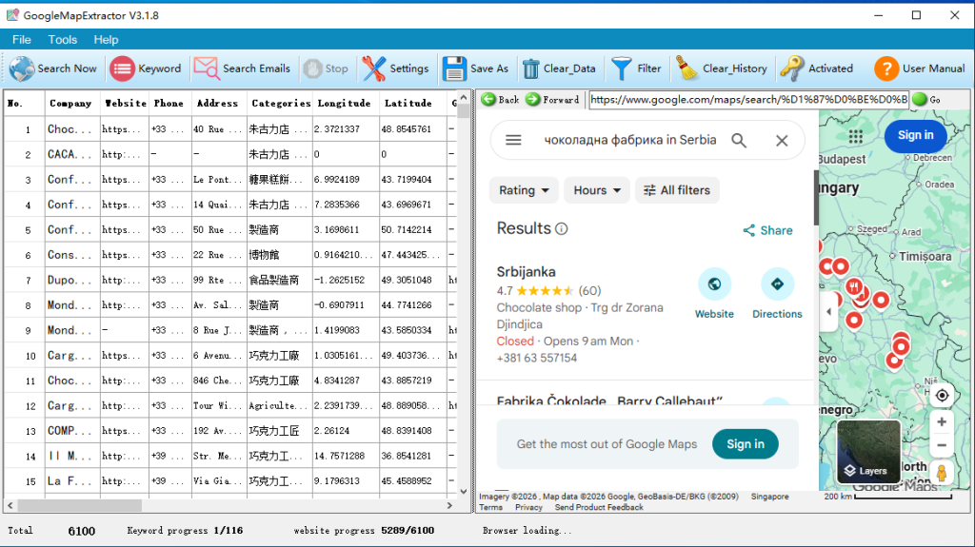Open the File menu
This screenshot has width=975, height=547.
coord(21,40)
